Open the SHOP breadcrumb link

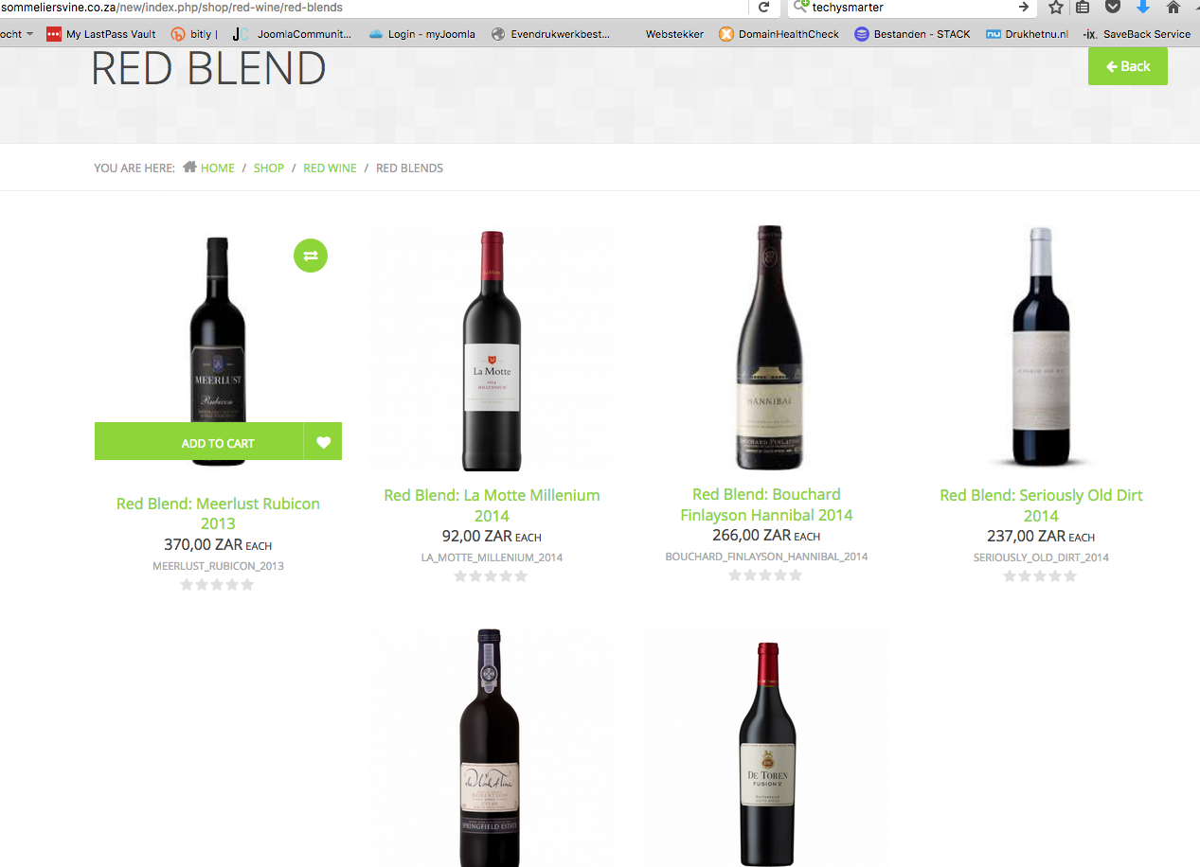click(x=269, y=168)
